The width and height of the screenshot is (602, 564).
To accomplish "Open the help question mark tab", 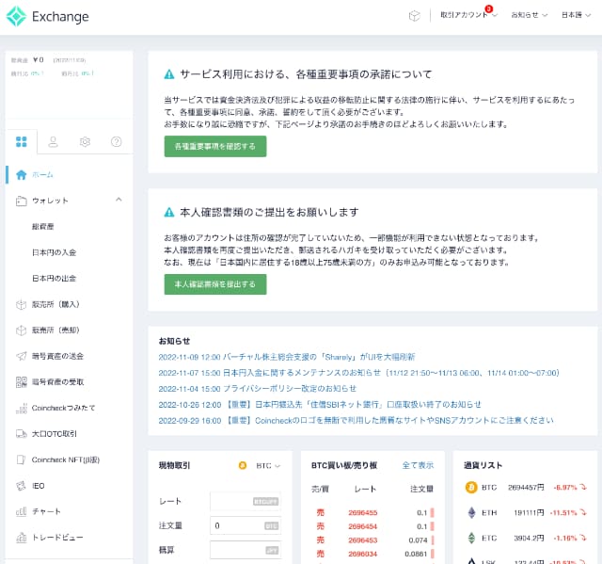I will coord(117,142).
